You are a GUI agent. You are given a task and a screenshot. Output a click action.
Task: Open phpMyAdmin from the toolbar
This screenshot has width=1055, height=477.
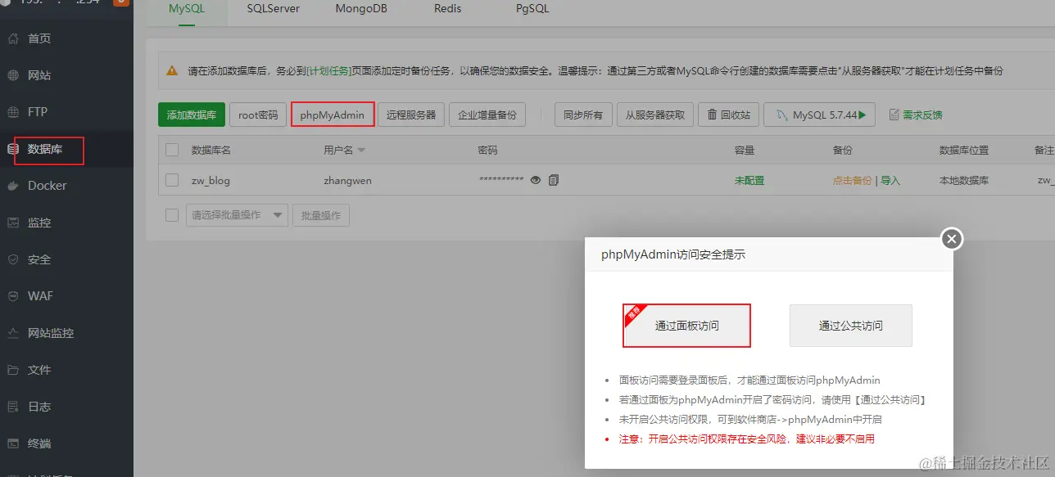[333, 115]
